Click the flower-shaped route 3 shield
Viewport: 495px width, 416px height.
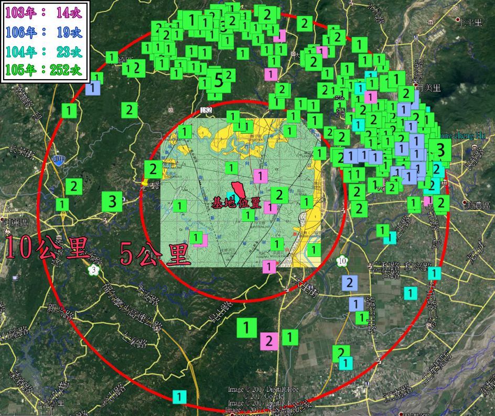[94, 270]
